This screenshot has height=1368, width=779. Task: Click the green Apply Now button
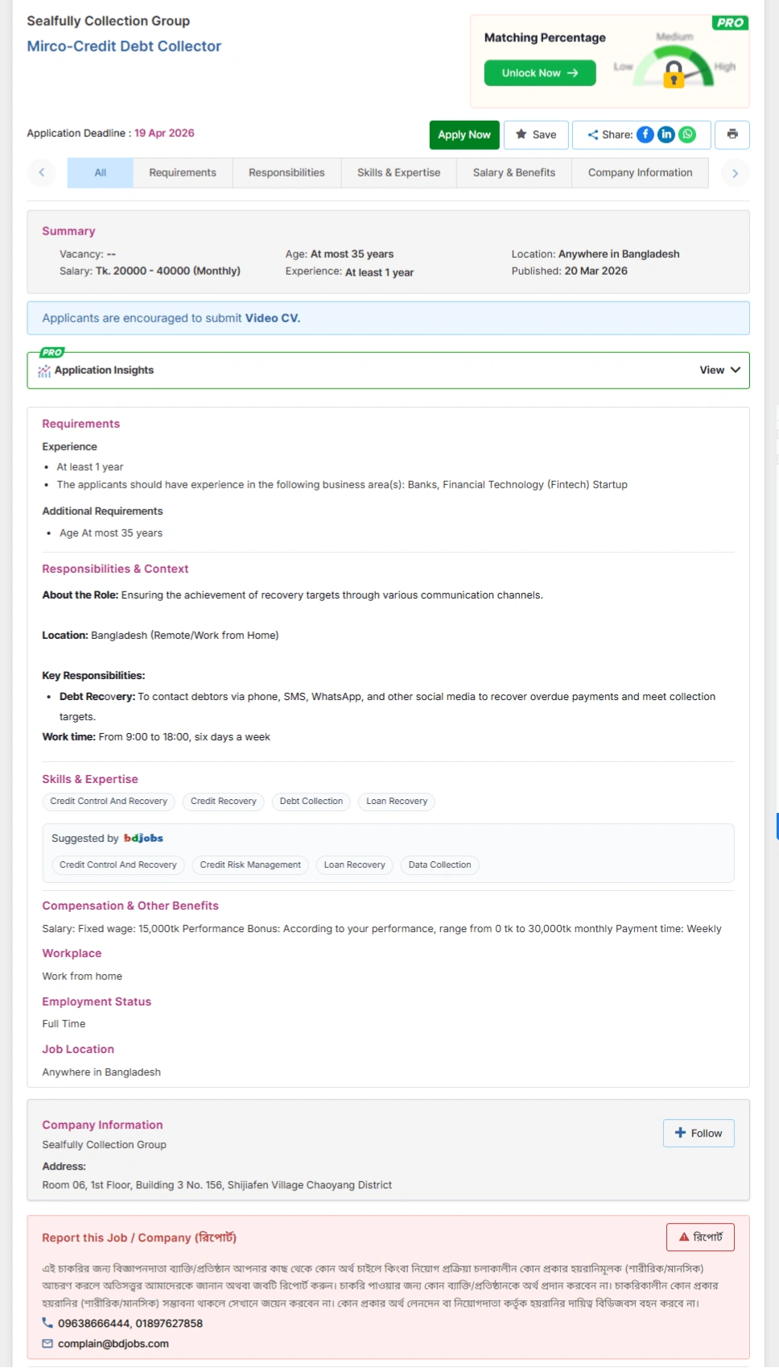464,135
